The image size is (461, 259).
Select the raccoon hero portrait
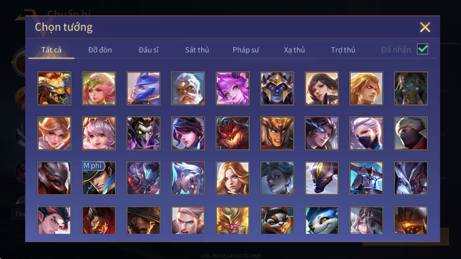[277, 220]
